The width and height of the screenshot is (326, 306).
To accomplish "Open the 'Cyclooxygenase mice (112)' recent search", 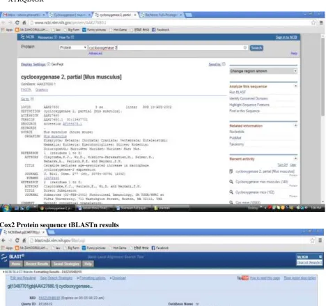I will tap(255, 192).
